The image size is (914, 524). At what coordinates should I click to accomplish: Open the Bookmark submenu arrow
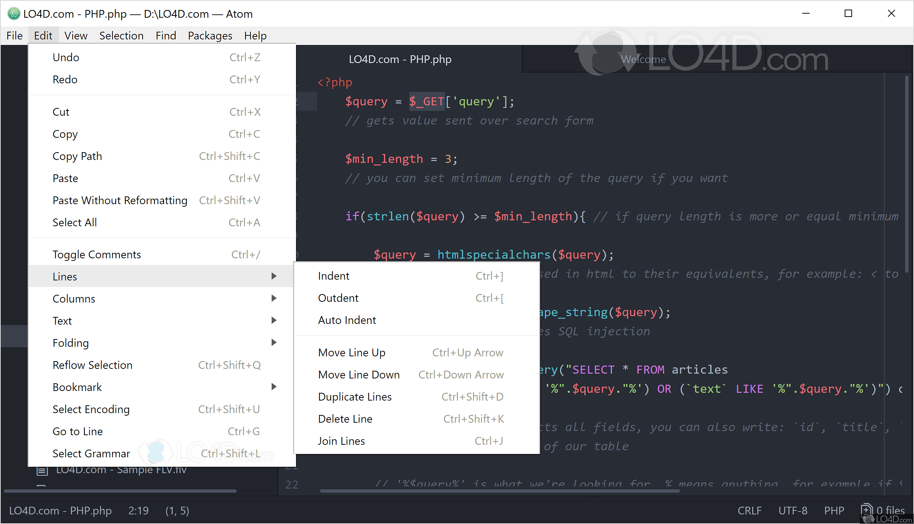274,387
